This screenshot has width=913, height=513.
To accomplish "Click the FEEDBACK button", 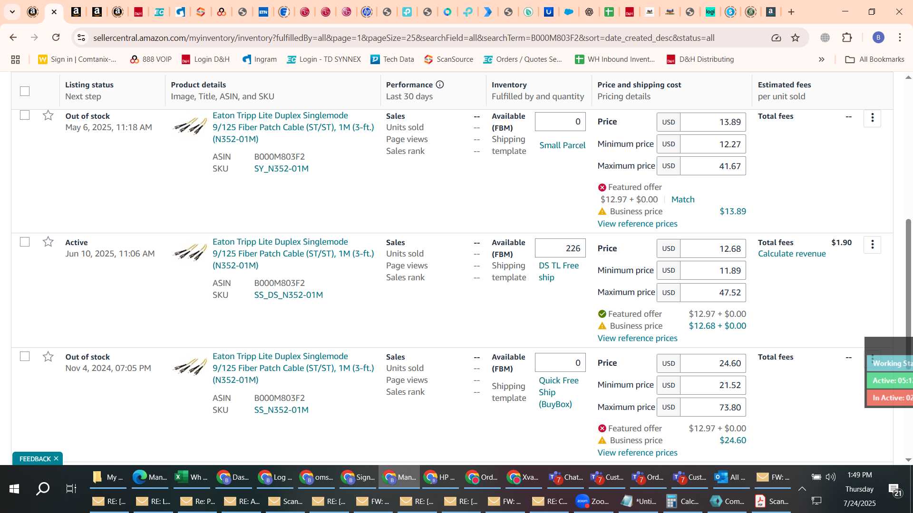I will [x=35, y=458].
